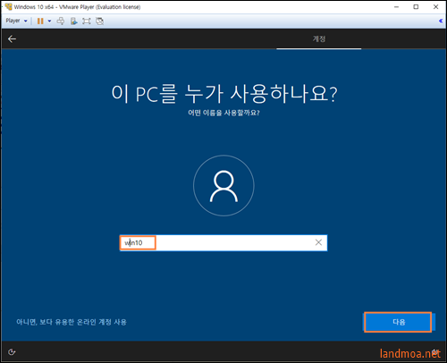Click the Unity mode toolbar icon
The image size is (447, 363).
point(99,21)
